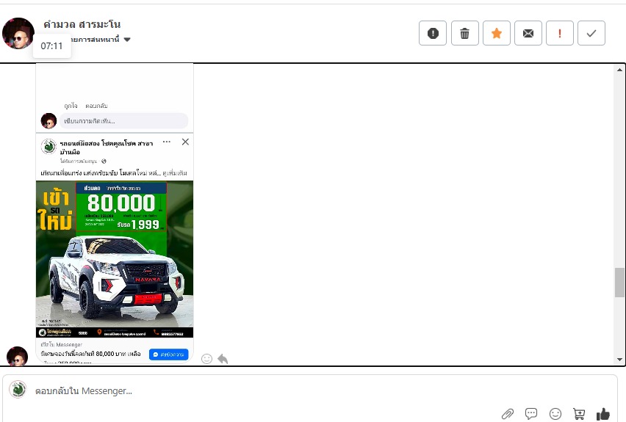The height and width of the screenshot is (422, 626).
Task: Click the ถูกใจ like link
Action: (71, 106)
